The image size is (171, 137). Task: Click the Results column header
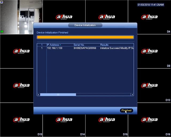click(104, 45)
